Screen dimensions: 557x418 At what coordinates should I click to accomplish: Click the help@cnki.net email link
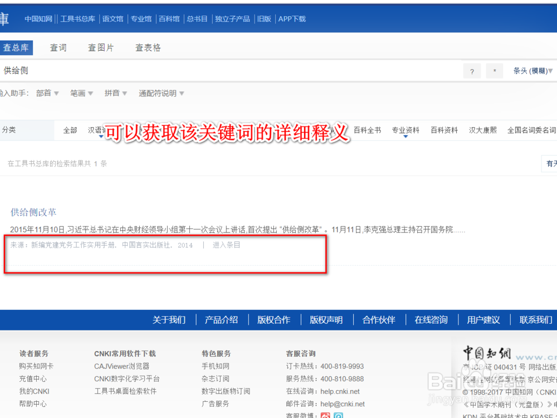tap(343, 404)
